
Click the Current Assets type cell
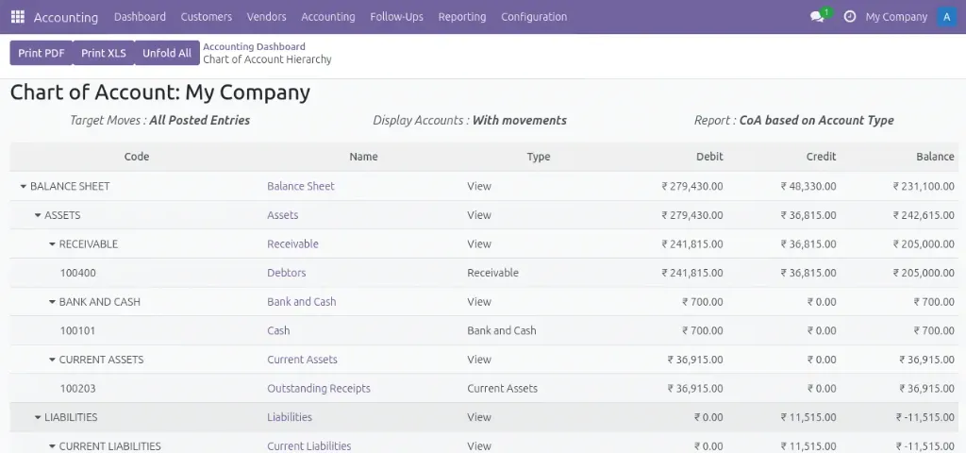[502, 388]
